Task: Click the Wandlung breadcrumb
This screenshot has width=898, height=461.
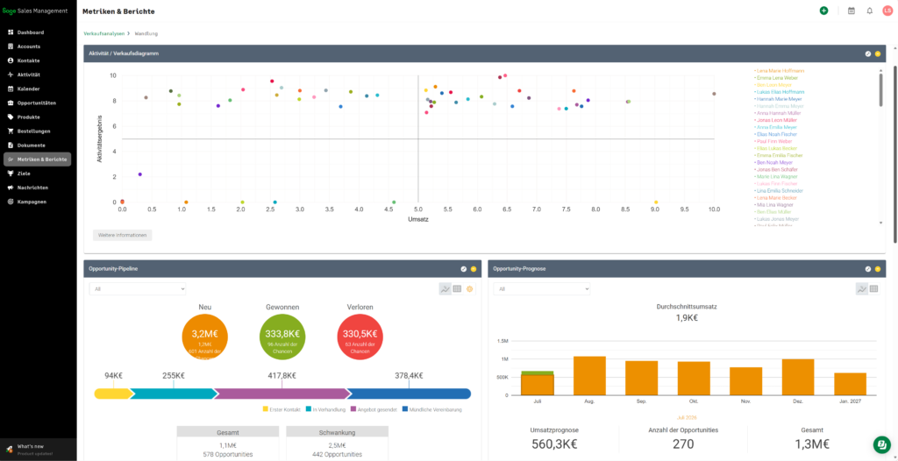Action: point(146,34)
